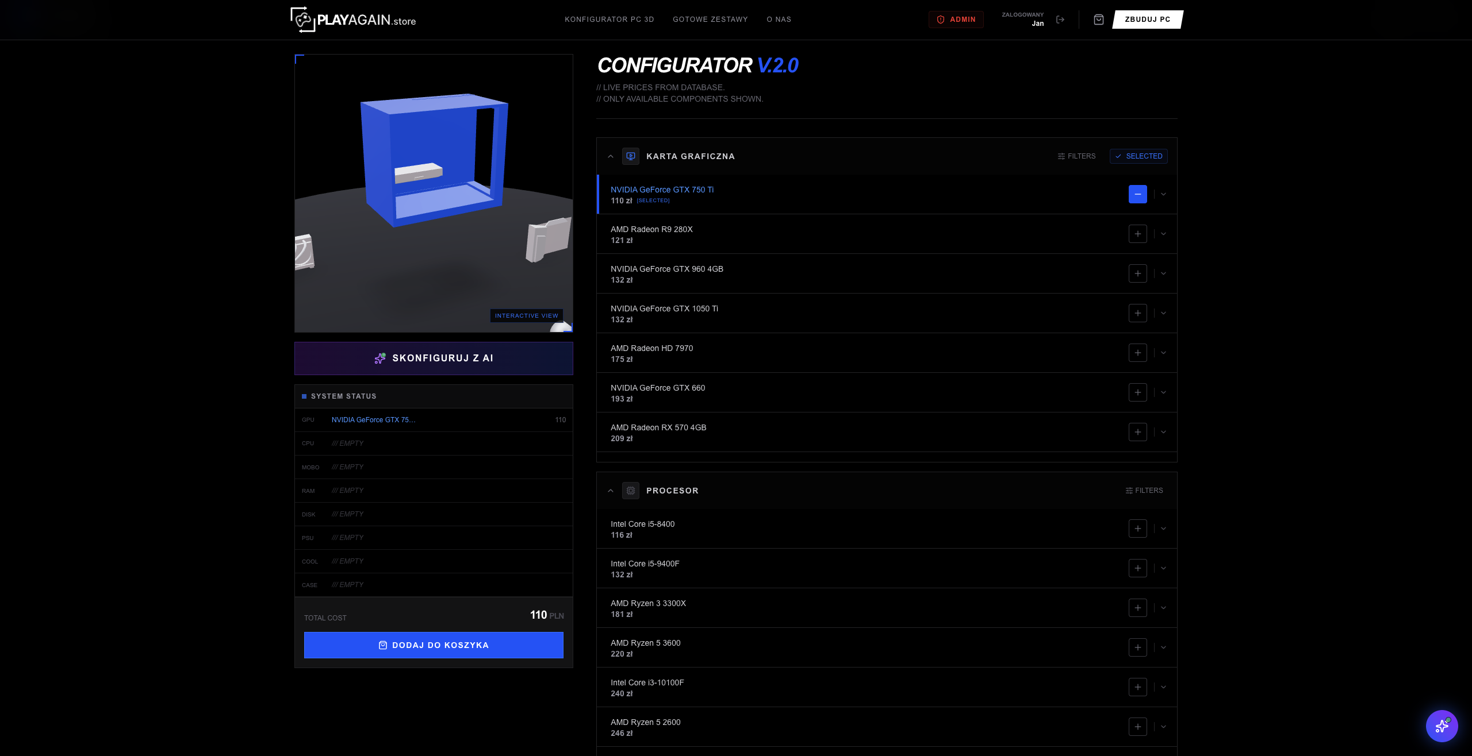Open FILTERS in the PROCESOR section
1472x756 pixels.
(1144, 490)
